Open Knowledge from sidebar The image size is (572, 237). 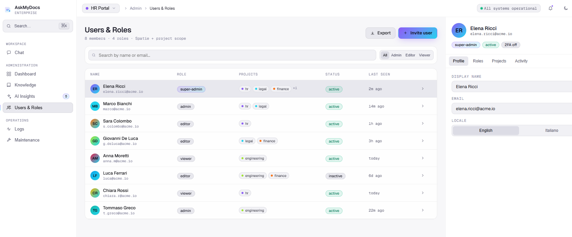(38, 85)
